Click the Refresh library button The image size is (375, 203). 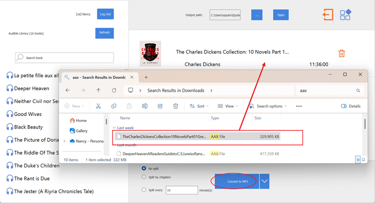[104, 33]
